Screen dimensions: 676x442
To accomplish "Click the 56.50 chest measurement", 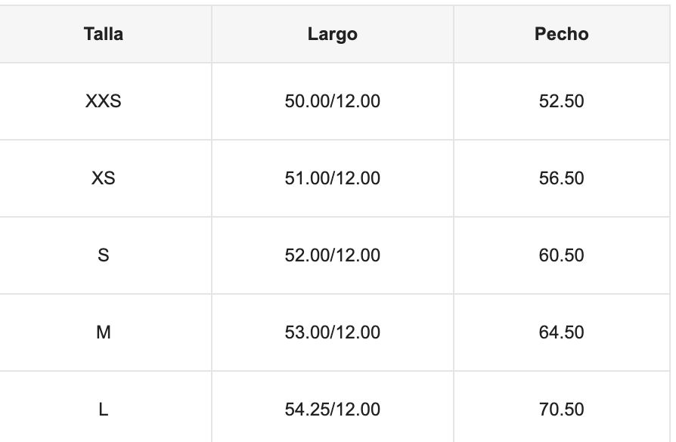I will [x=561, y=178].
